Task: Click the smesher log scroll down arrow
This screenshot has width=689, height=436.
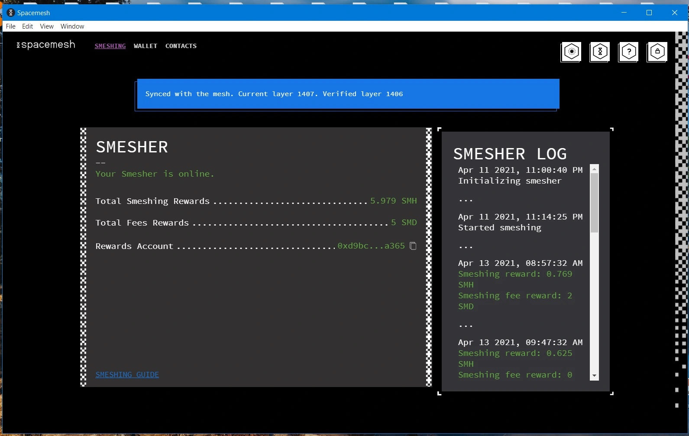Action: pos(594,376)
